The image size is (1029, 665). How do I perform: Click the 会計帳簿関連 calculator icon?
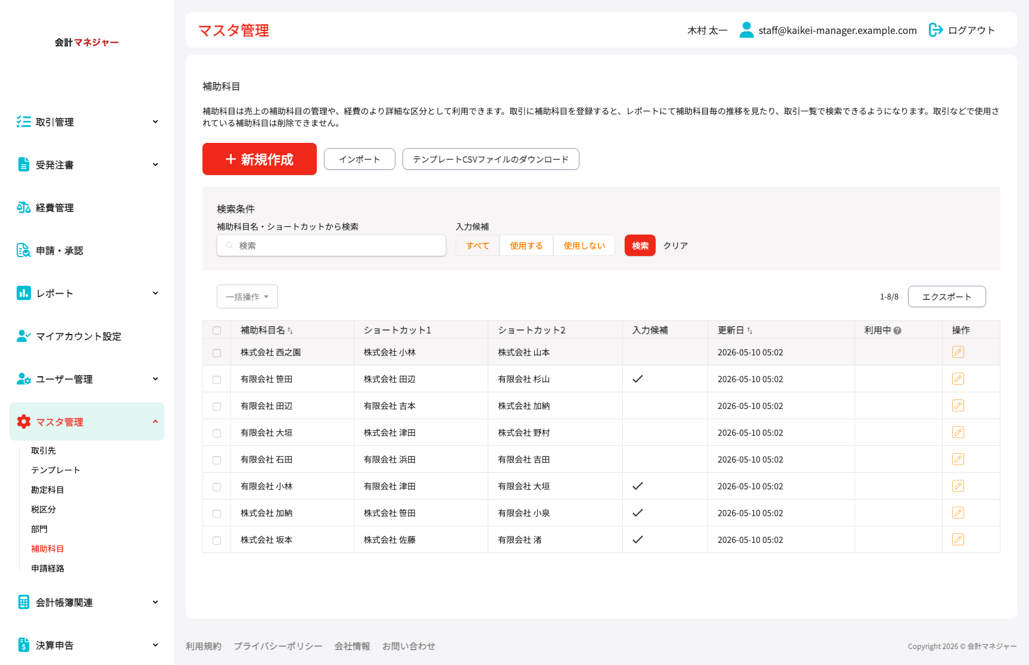[24, 602]
